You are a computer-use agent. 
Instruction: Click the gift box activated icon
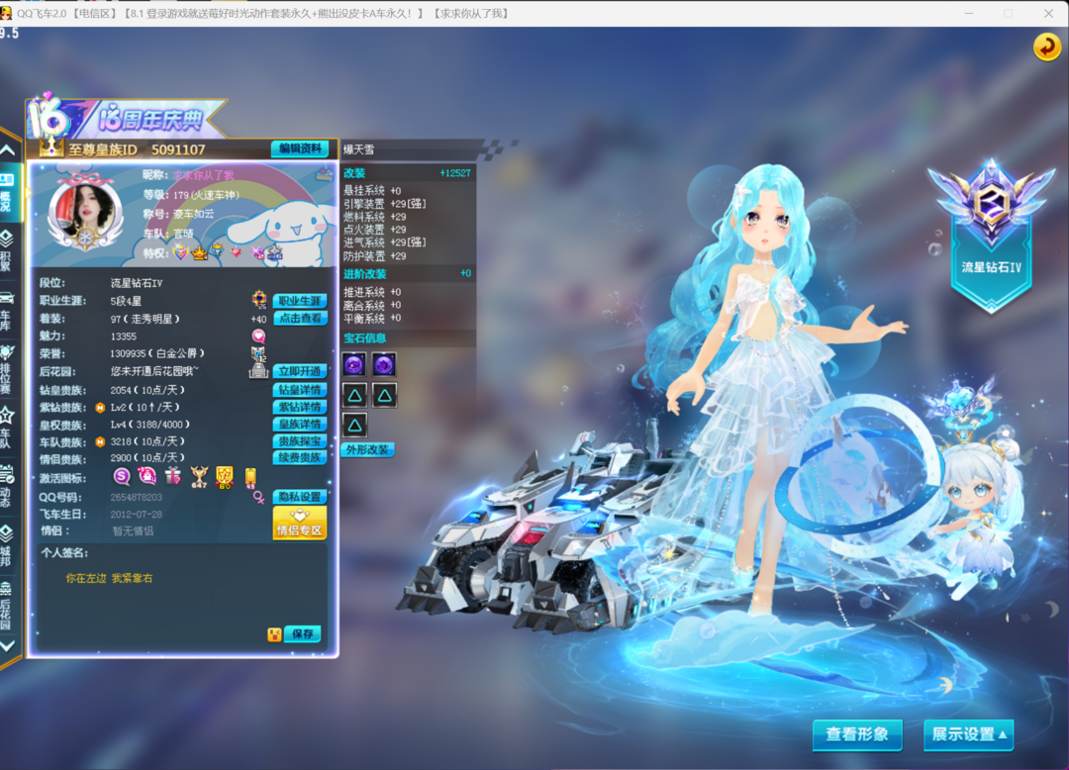point(173,476)
